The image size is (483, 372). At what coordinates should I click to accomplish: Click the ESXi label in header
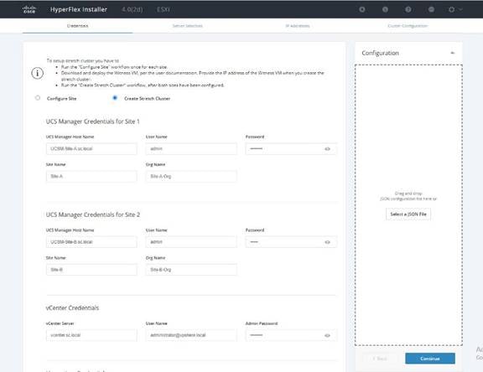coord(164,9)
